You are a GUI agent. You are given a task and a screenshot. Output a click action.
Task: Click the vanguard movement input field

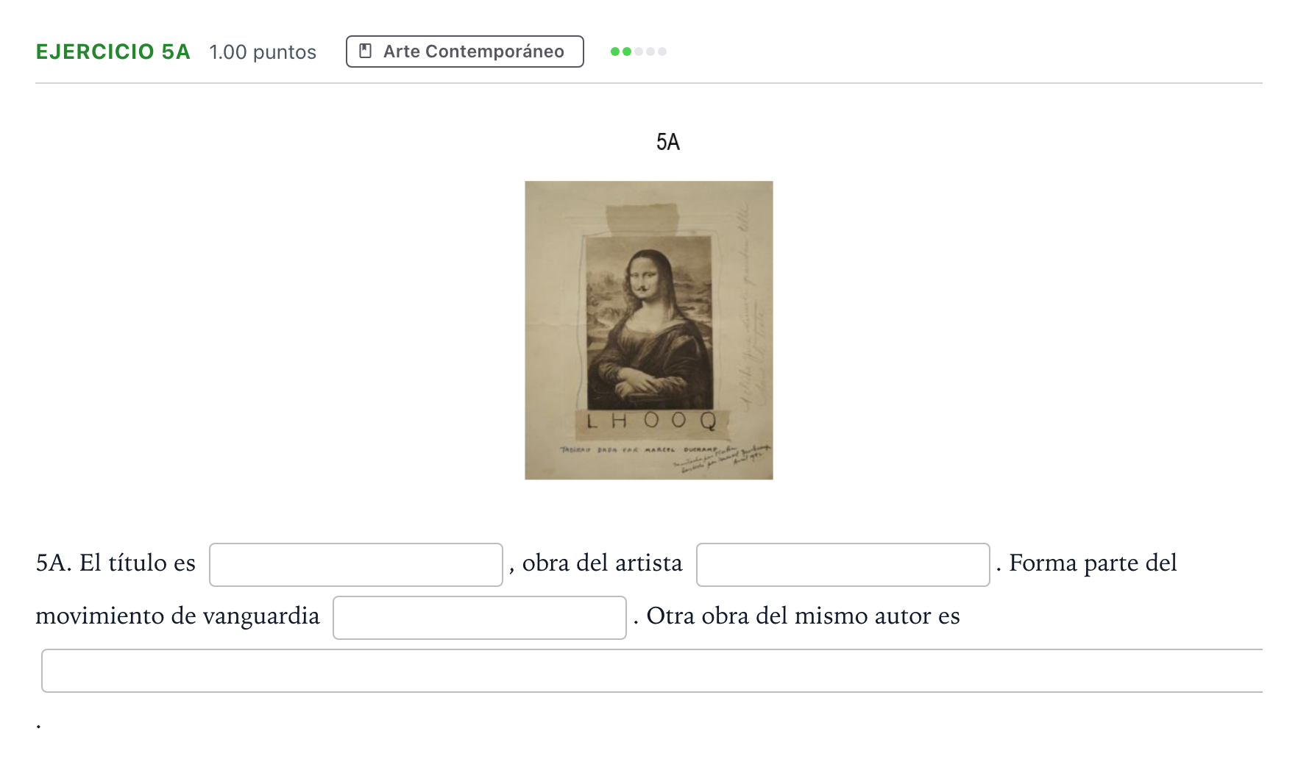[x=479, y=618]
